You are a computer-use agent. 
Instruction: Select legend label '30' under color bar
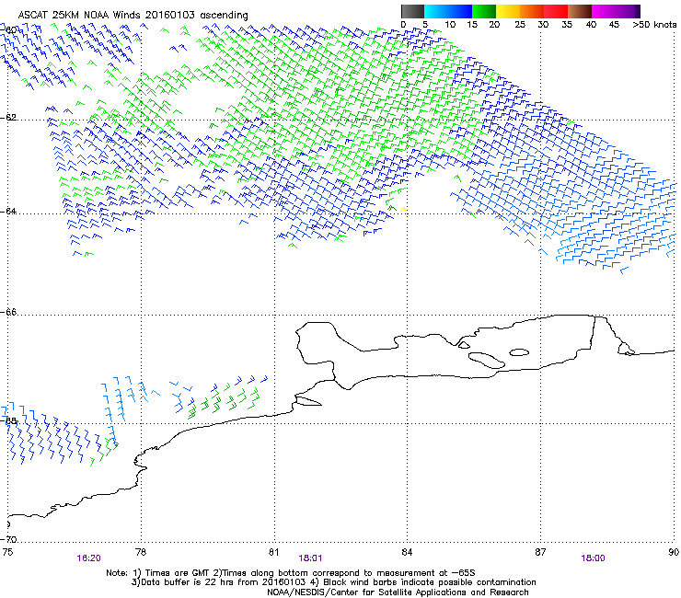(543, 25)
